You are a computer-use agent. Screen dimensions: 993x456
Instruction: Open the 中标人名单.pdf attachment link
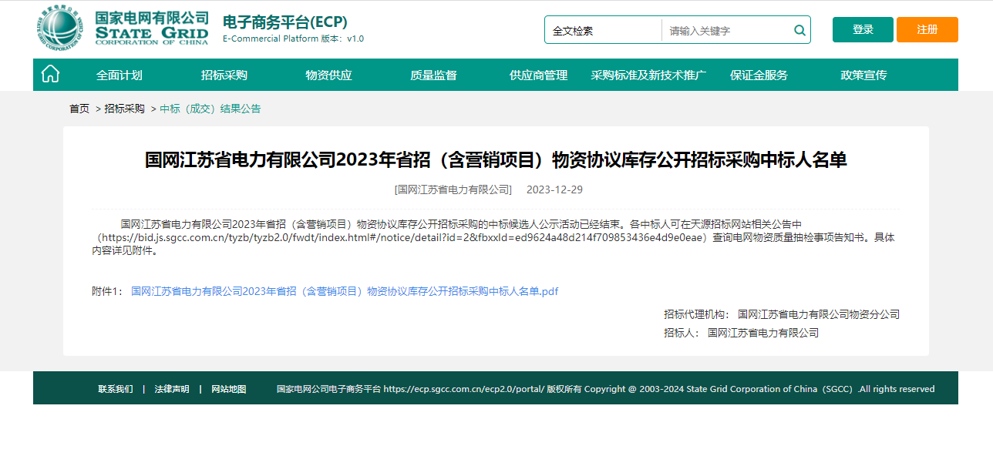(344, 291)
